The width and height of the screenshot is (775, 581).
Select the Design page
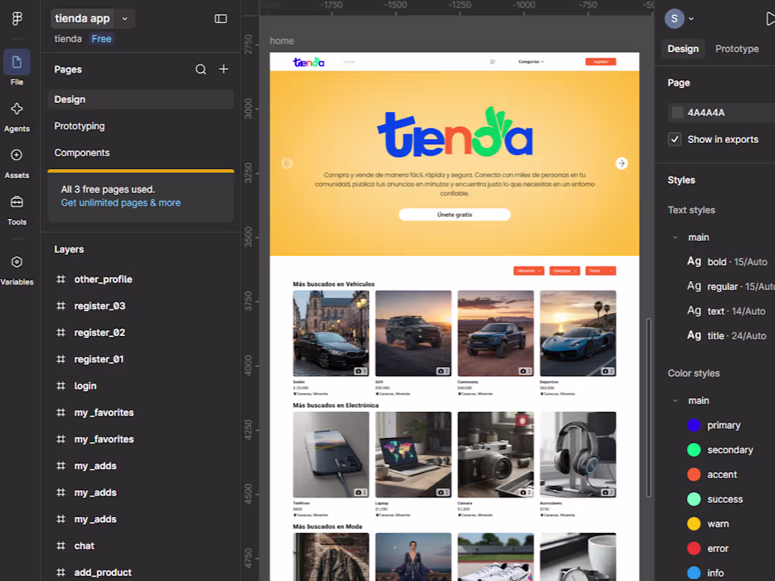(x=141, y=99)
